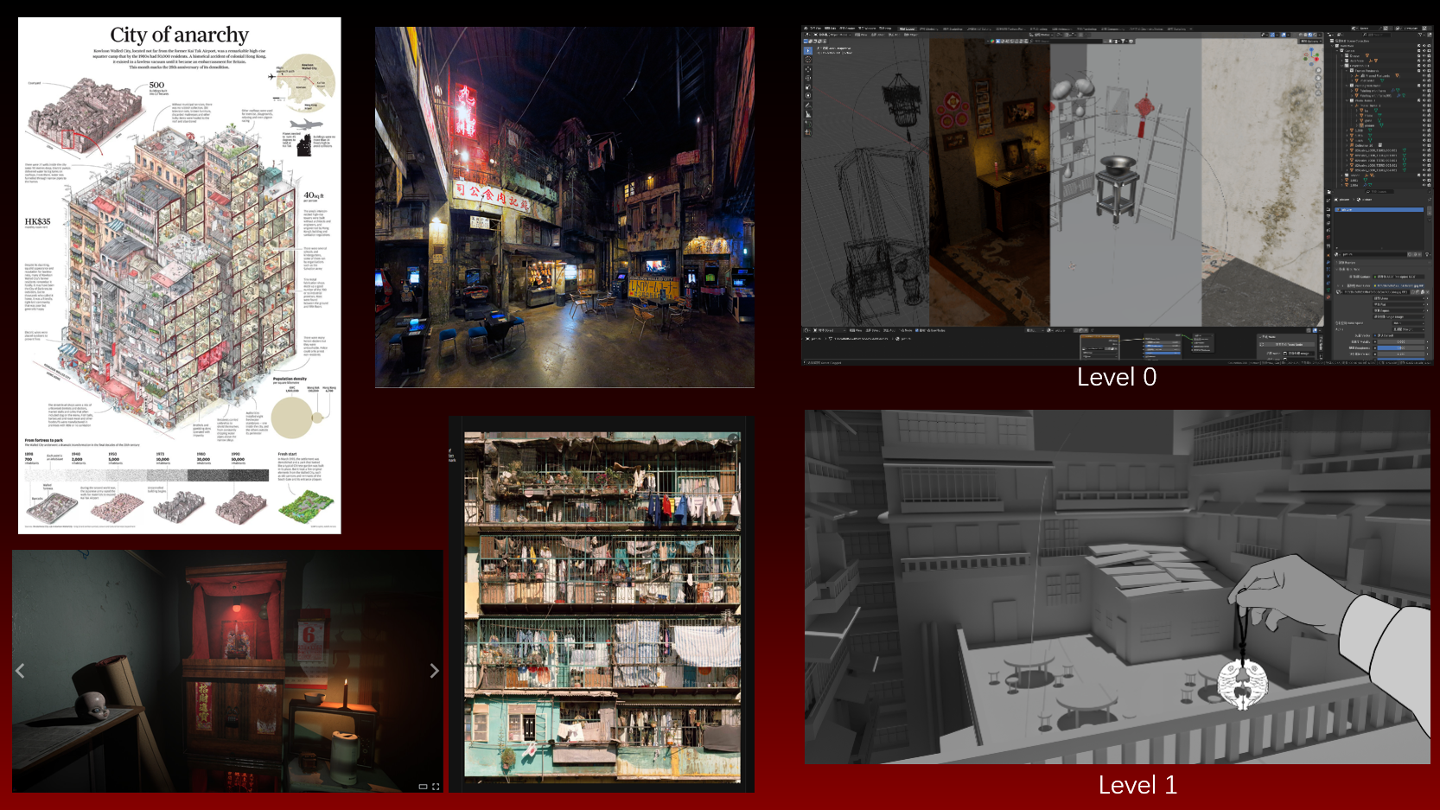Image resolution: width=1440 pixels, height=810 pixels.
Task: Click the viewport zoom magnifier icon
Action: pyautogui.click(x=1318, y=70)
